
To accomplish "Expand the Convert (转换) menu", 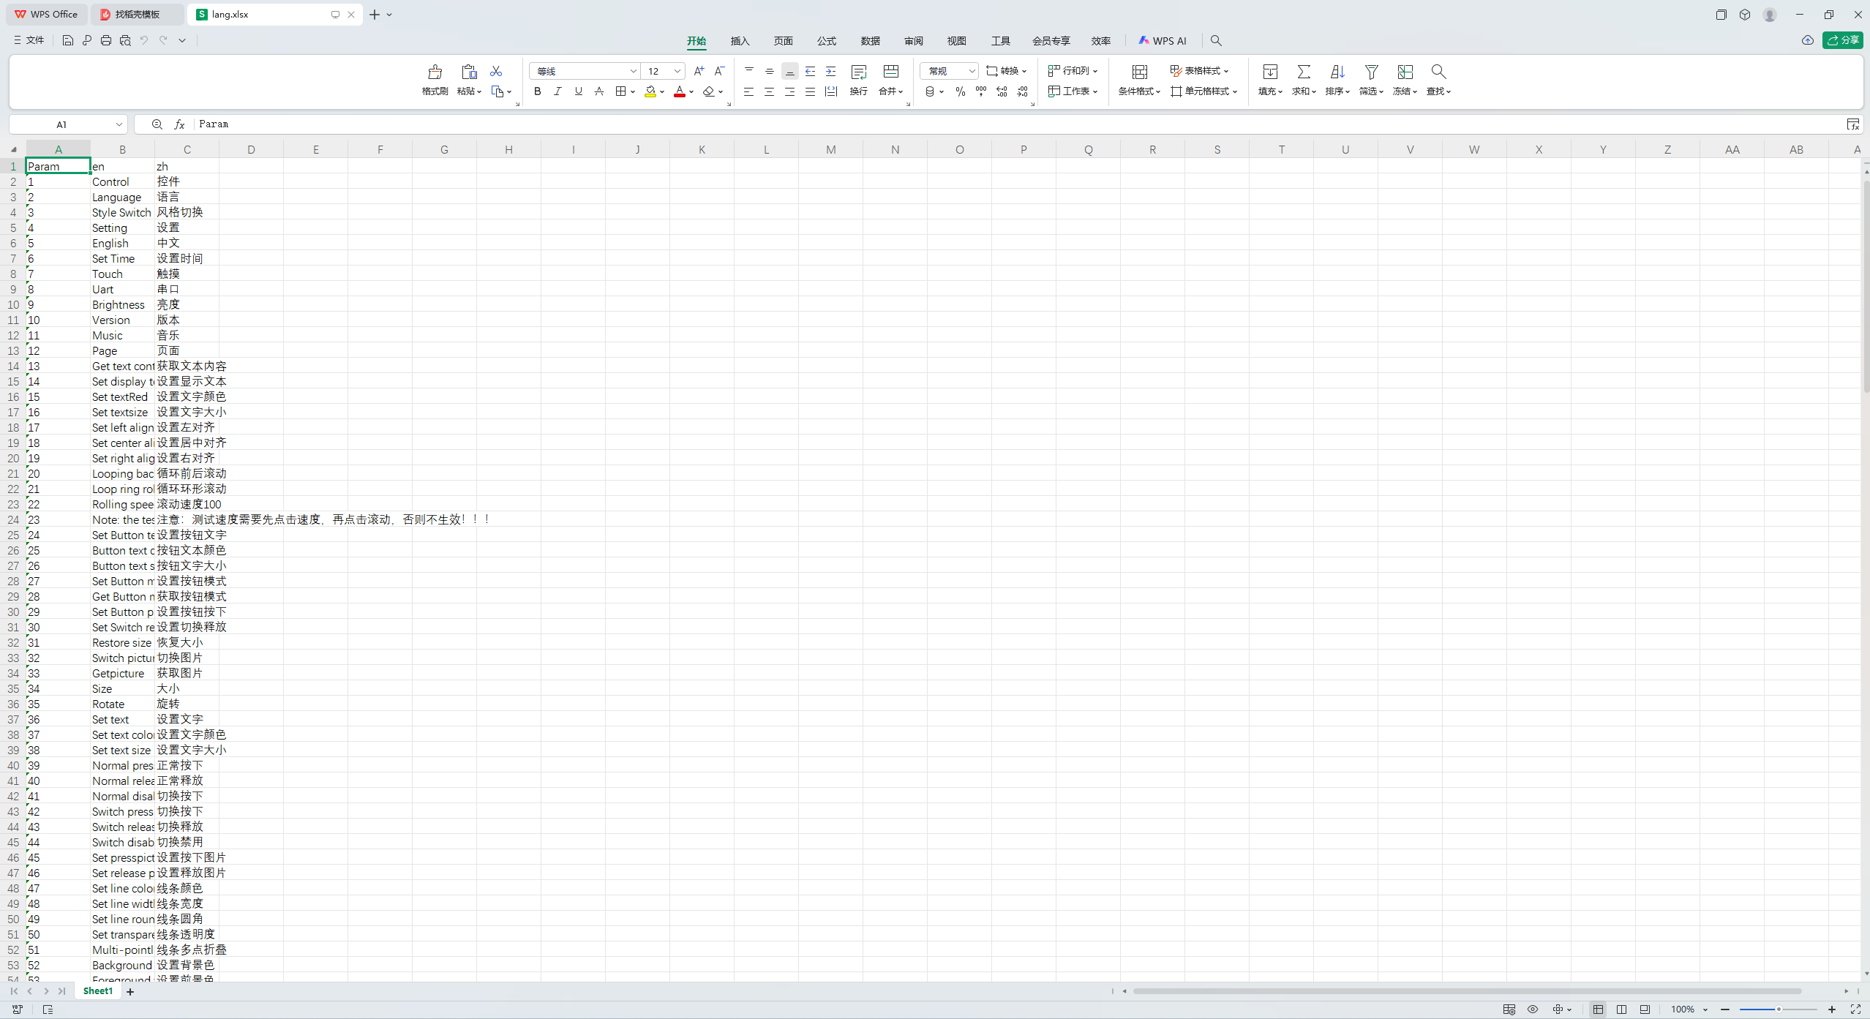I will click(1007, 71).
